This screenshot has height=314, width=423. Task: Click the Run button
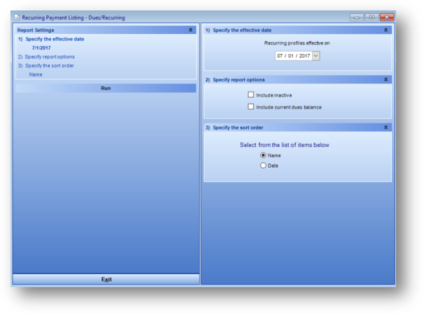point(106,88)
